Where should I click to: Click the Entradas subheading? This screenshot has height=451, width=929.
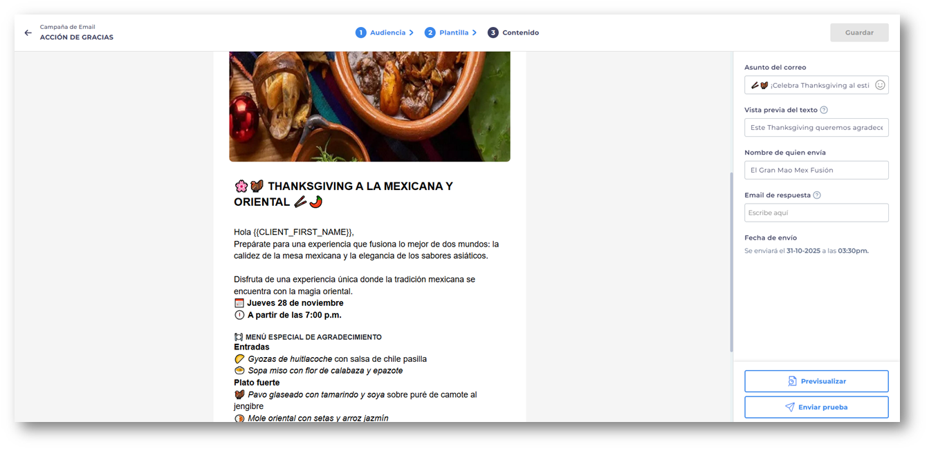[x=252, y=347]
